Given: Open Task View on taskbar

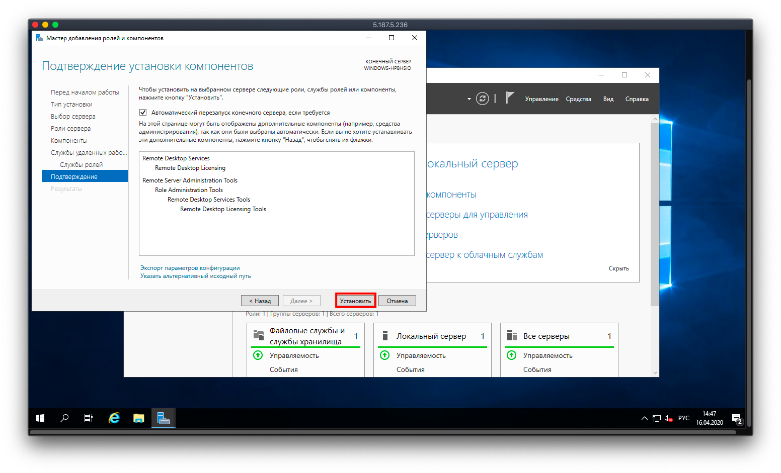Looking at the screenshot, I should 89,418.
